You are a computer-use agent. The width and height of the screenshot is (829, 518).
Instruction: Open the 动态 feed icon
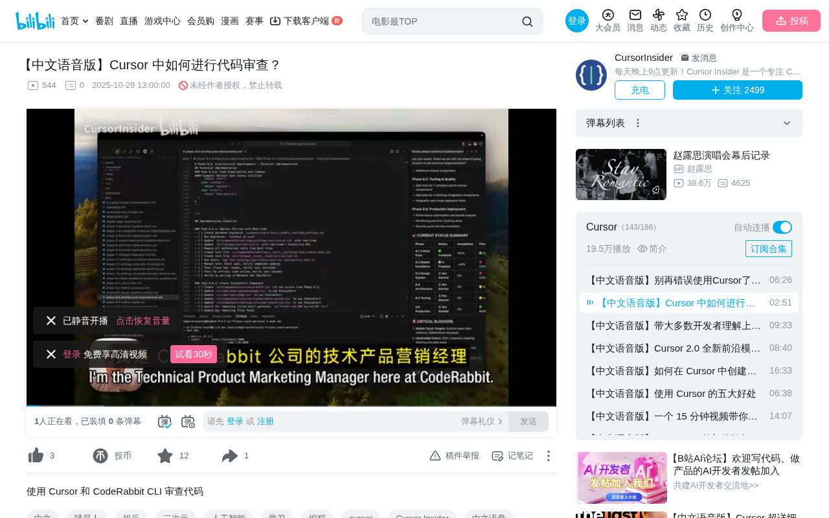point(659,15)
